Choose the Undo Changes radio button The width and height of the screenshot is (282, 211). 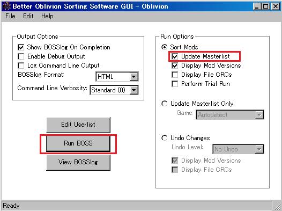(x=164, y=138)
